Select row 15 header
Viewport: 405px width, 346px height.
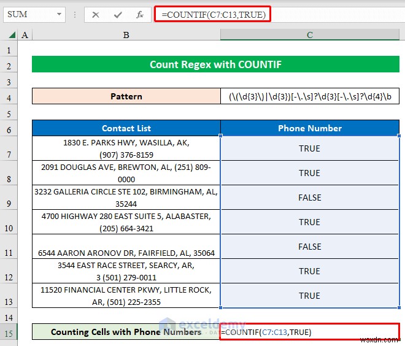click(x=9, y=332)
